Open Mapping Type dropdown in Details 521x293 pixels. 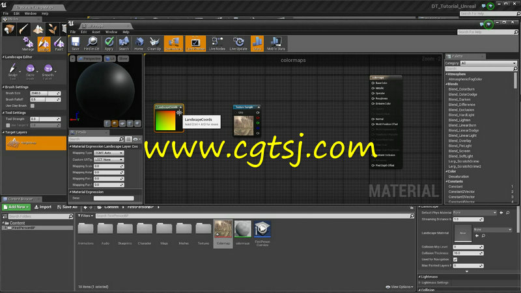109,153
